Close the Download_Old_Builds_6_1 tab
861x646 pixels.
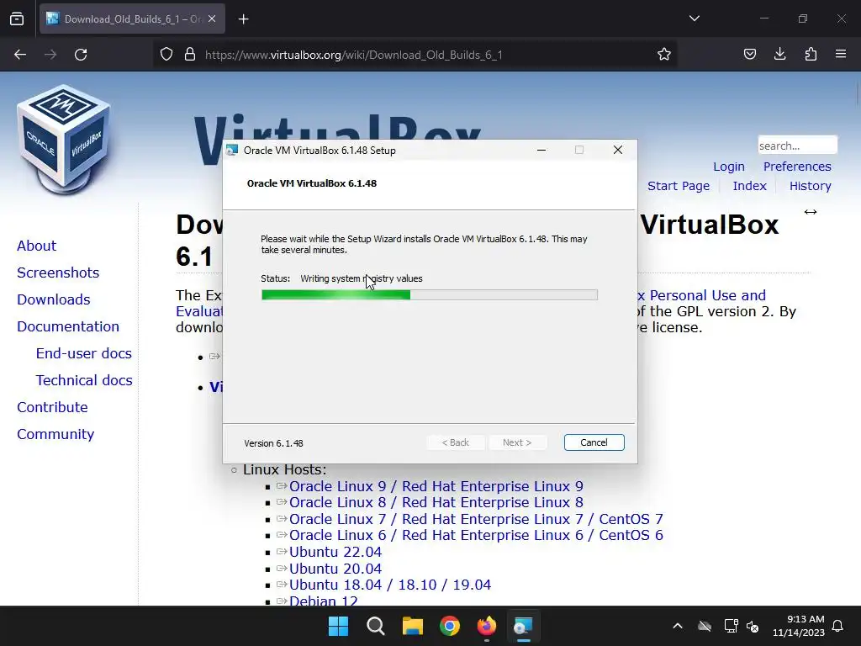212,19
